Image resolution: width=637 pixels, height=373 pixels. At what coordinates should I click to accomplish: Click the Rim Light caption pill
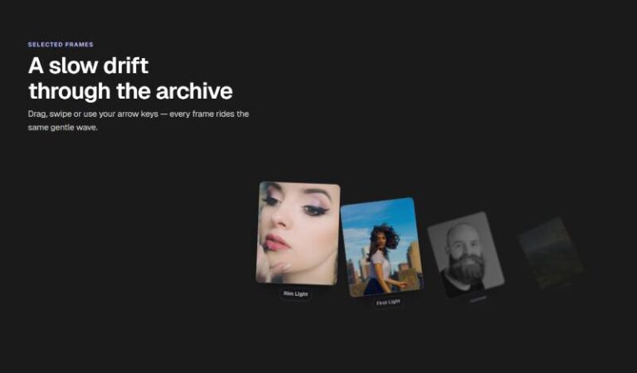(x=296, y=294)
